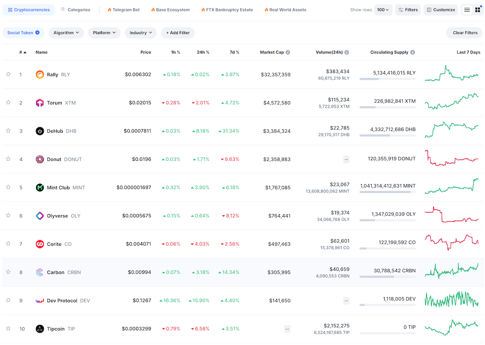
Task: Click the Rally coin logo
Action: [x=39, y=75]
